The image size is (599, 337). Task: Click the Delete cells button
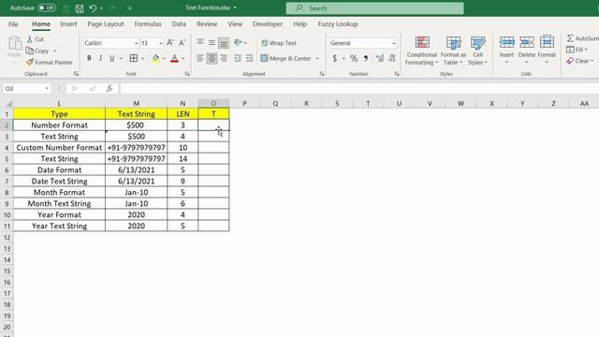527,50
